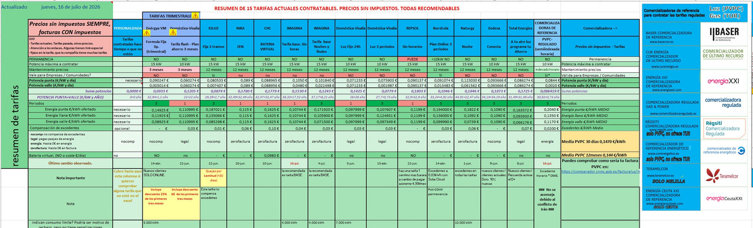Screen dimensions: 753x228
Task: Select left row label 'Potencia máxima a contratar'
Action: click(70, 65)
